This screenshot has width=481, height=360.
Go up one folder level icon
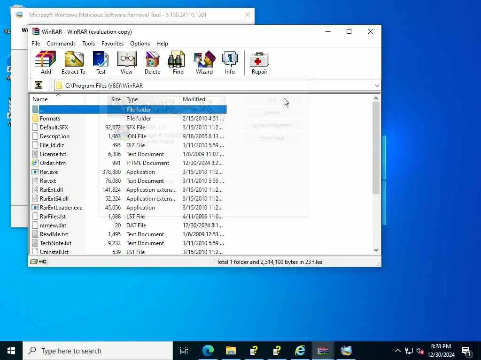click(x=39, y=85)
